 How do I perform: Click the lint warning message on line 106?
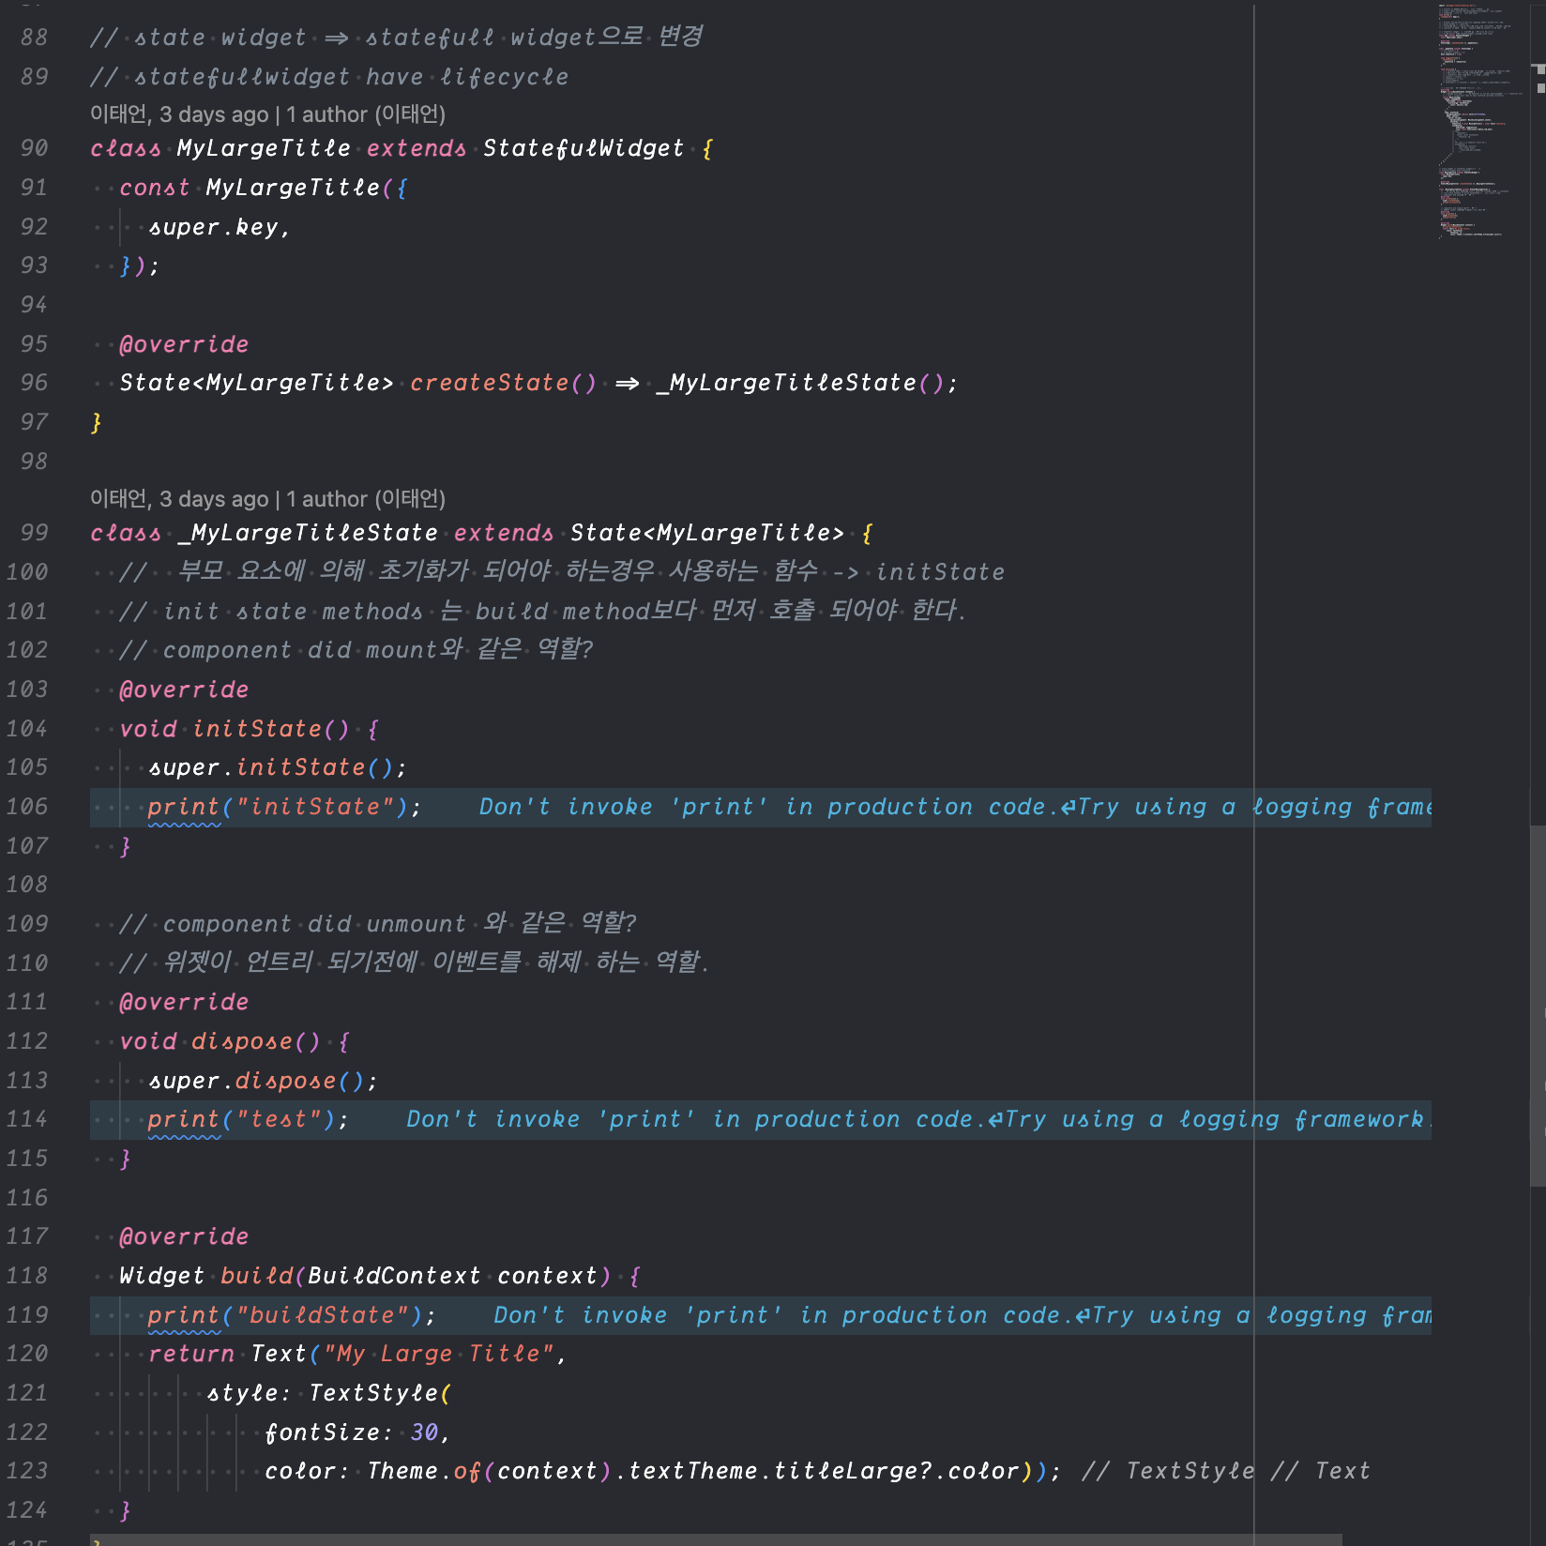pos(955,807)
